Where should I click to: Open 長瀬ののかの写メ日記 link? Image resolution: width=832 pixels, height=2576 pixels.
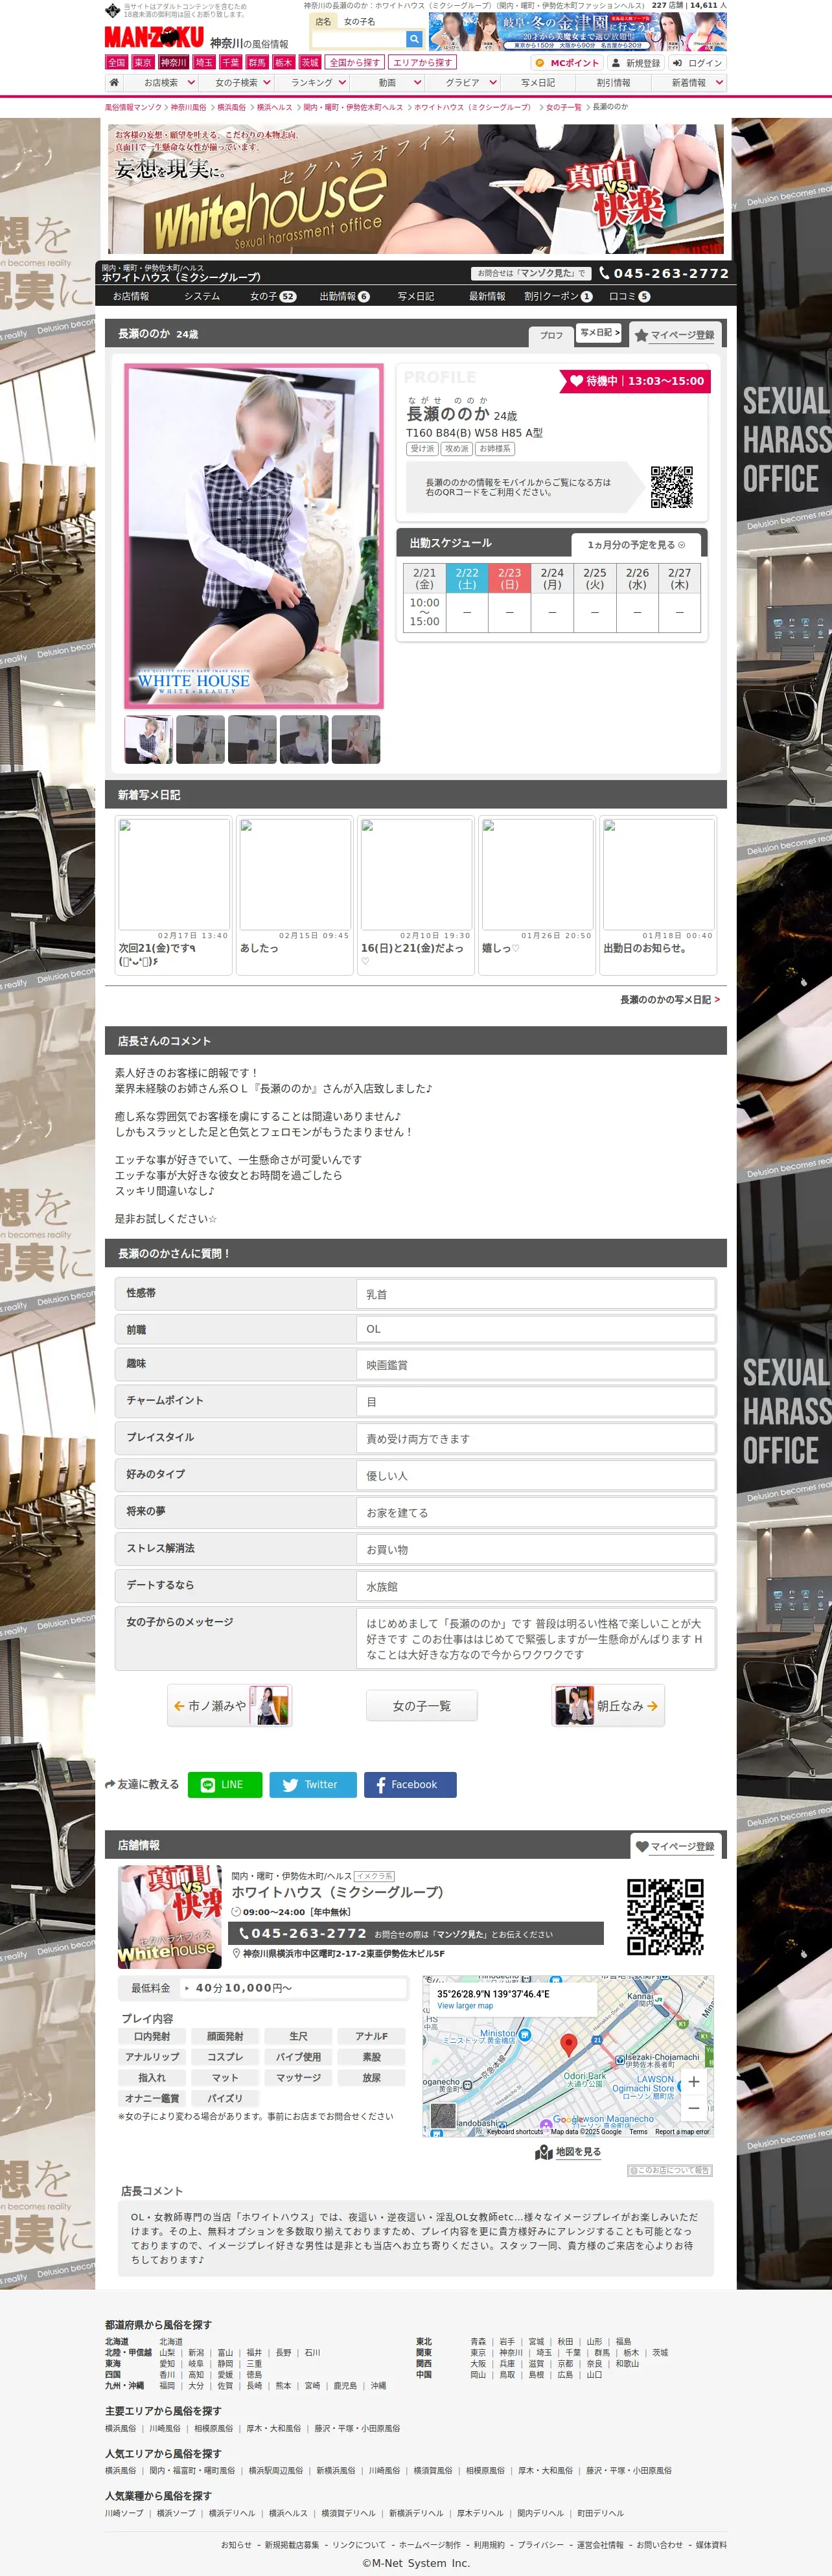coord(669,1000)
